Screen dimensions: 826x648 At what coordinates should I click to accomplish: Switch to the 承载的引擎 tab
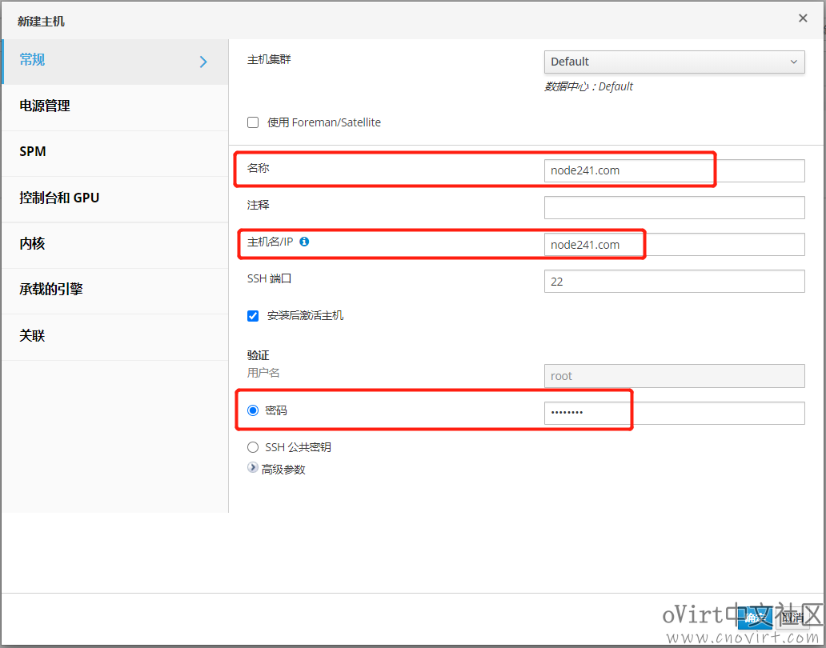click(x=114, y=291)
